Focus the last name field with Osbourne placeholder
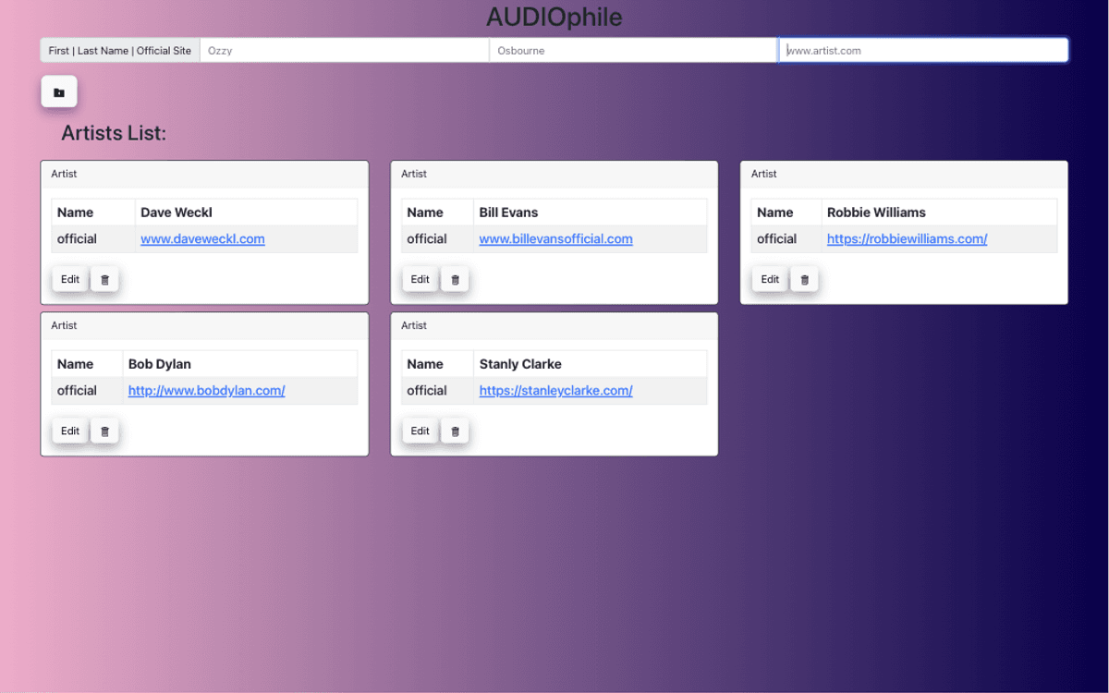 click(633, 51)
